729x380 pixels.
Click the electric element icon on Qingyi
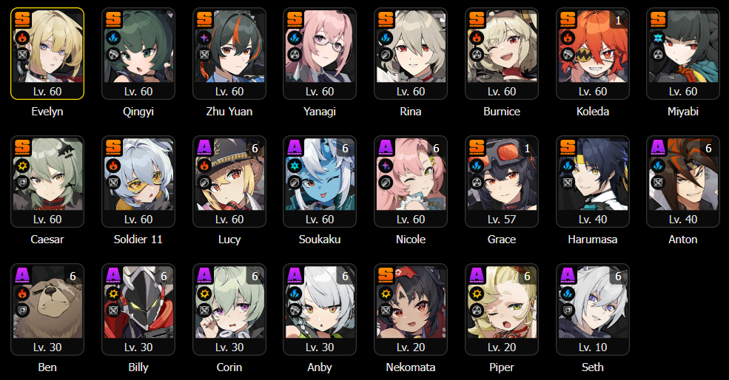pos(113,38)
